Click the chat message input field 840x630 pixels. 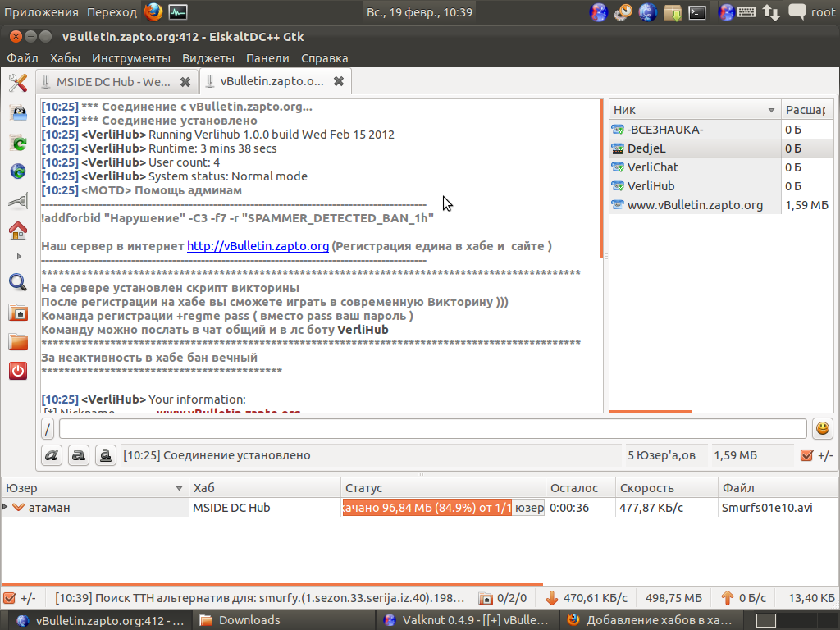point(432,429)
